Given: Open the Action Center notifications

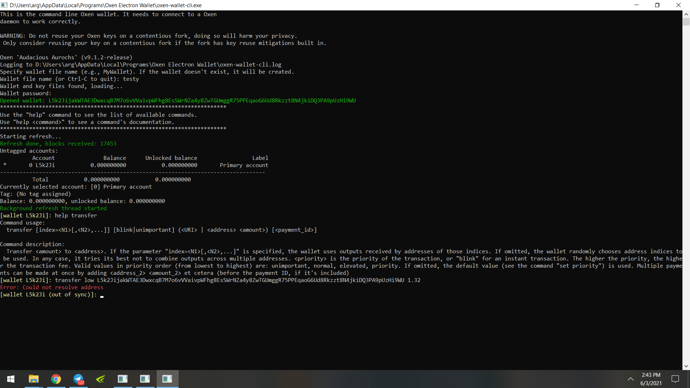Looking at the screenshot, I should (675, 379).
